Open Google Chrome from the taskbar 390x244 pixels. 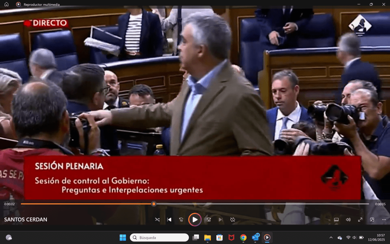tap(243, 238)
